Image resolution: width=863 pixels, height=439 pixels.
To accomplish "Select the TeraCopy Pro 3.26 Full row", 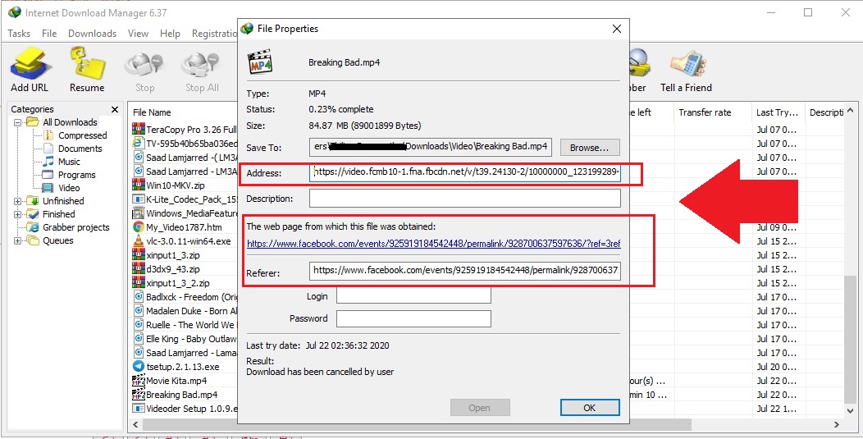I will point(185,130).
